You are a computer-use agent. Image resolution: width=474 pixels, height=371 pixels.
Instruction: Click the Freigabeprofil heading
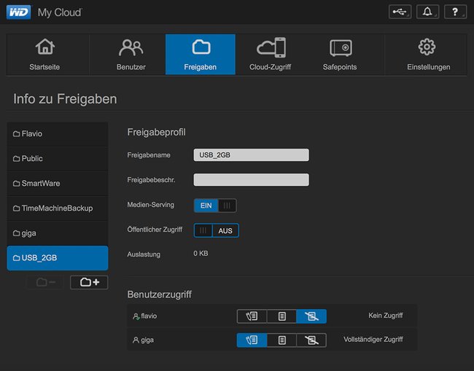tap(156, 132)
